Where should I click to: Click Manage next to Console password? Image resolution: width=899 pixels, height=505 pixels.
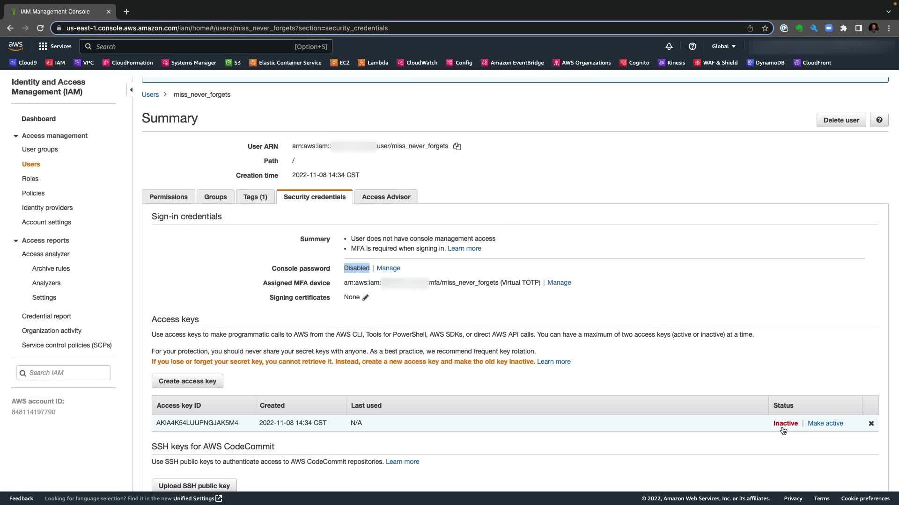point(388,268)
